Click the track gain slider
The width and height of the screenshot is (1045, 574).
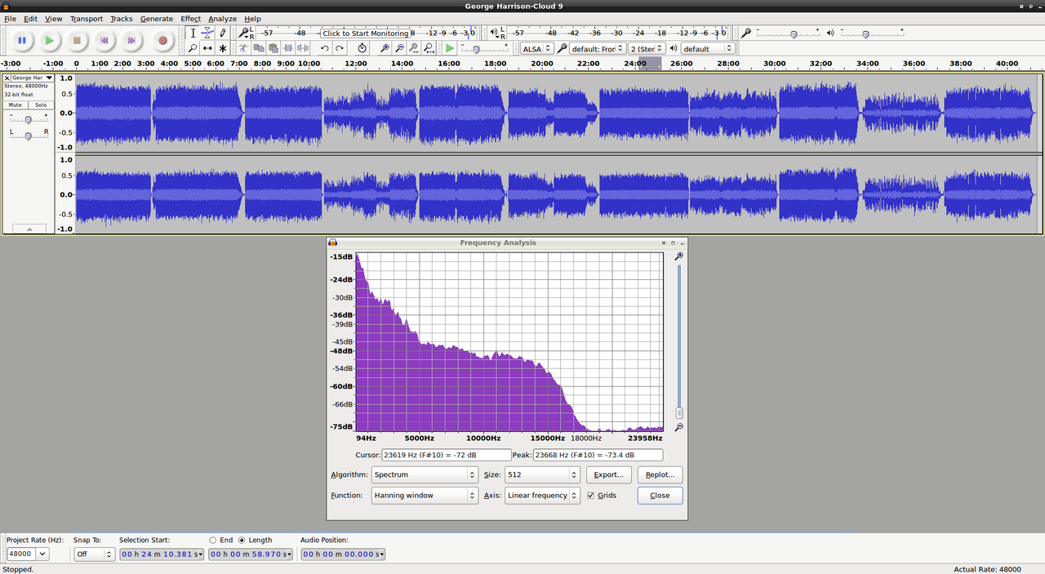click(28, 119)
